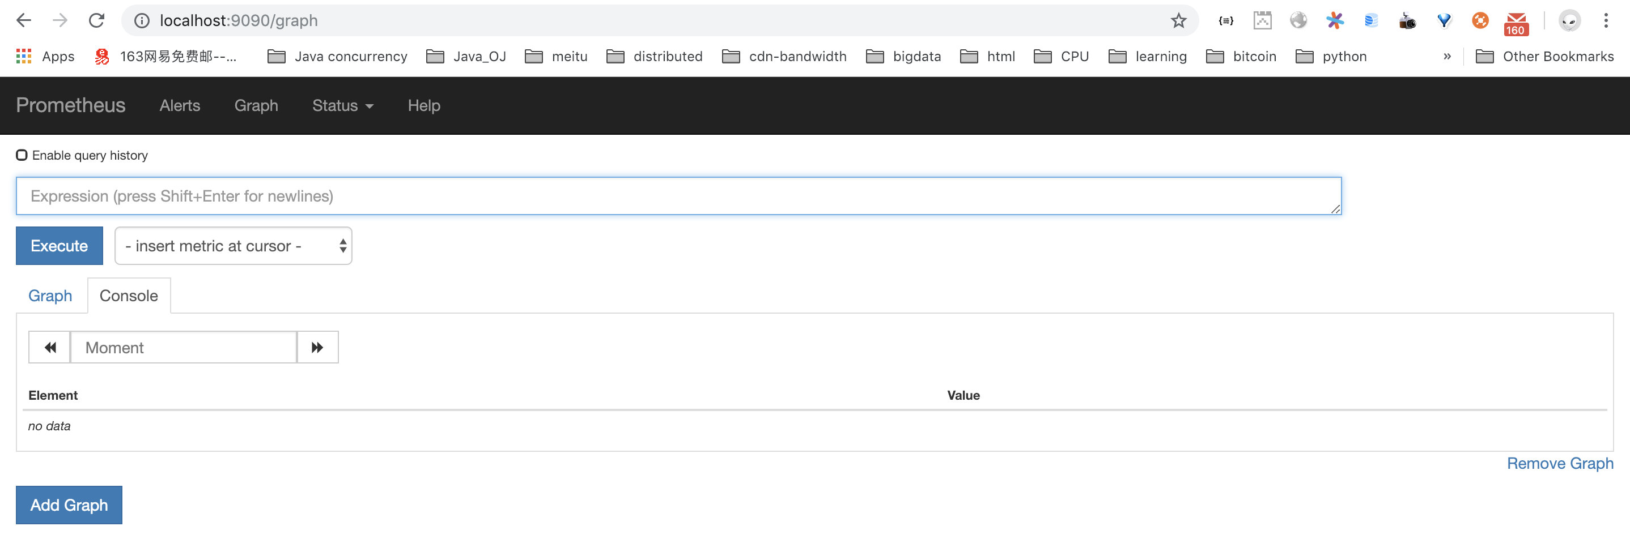
Task: Open the 163 mail bookmark
Action: point(166,56)
